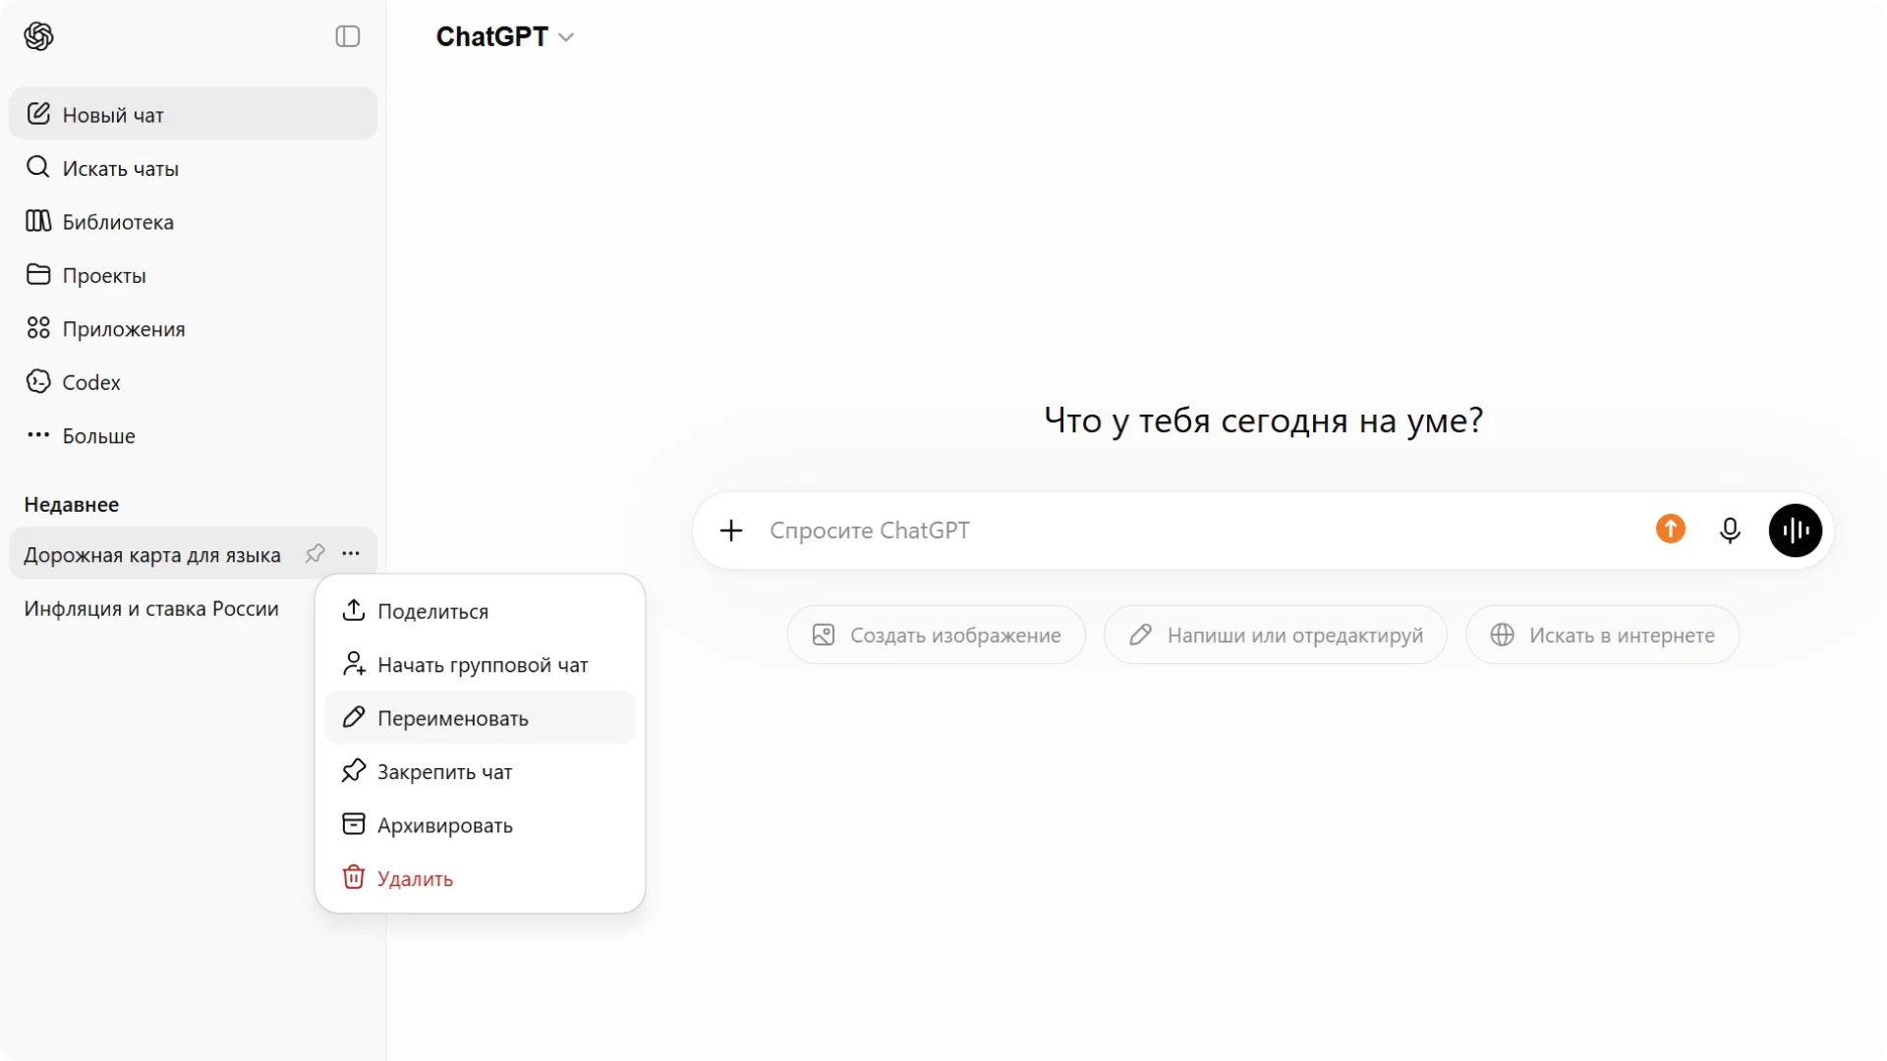This screenshot has height=1061, width=1887.
Task: Open Искать чаты search
Action: (x=193, y=168)
